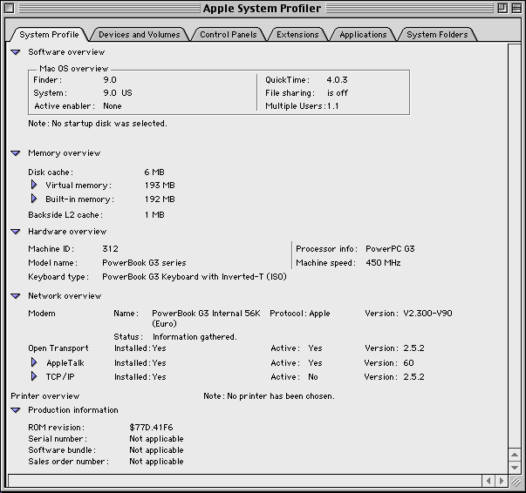Click the File sharing 'is off' status
Screen dimensions: 526x493
point(337,93)
